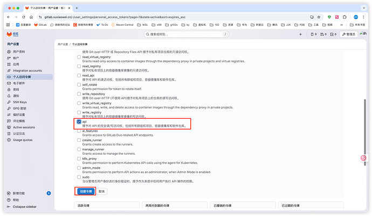Enable the read_registry scope checkbox
Viewport: 372px width, 216px height.
point(79,67)
